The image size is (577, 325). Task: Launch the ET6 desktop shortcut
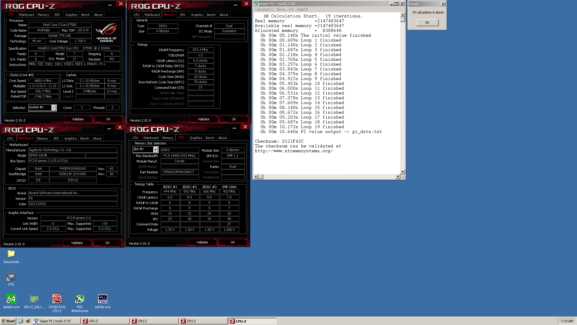pyautogui.click(x=11, y=279)
